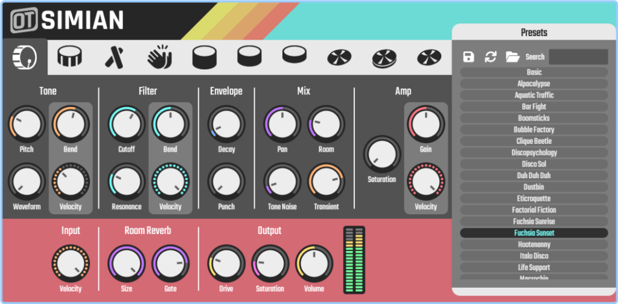
Task: Click the Output Volume knob
Action: click(314, 264)
